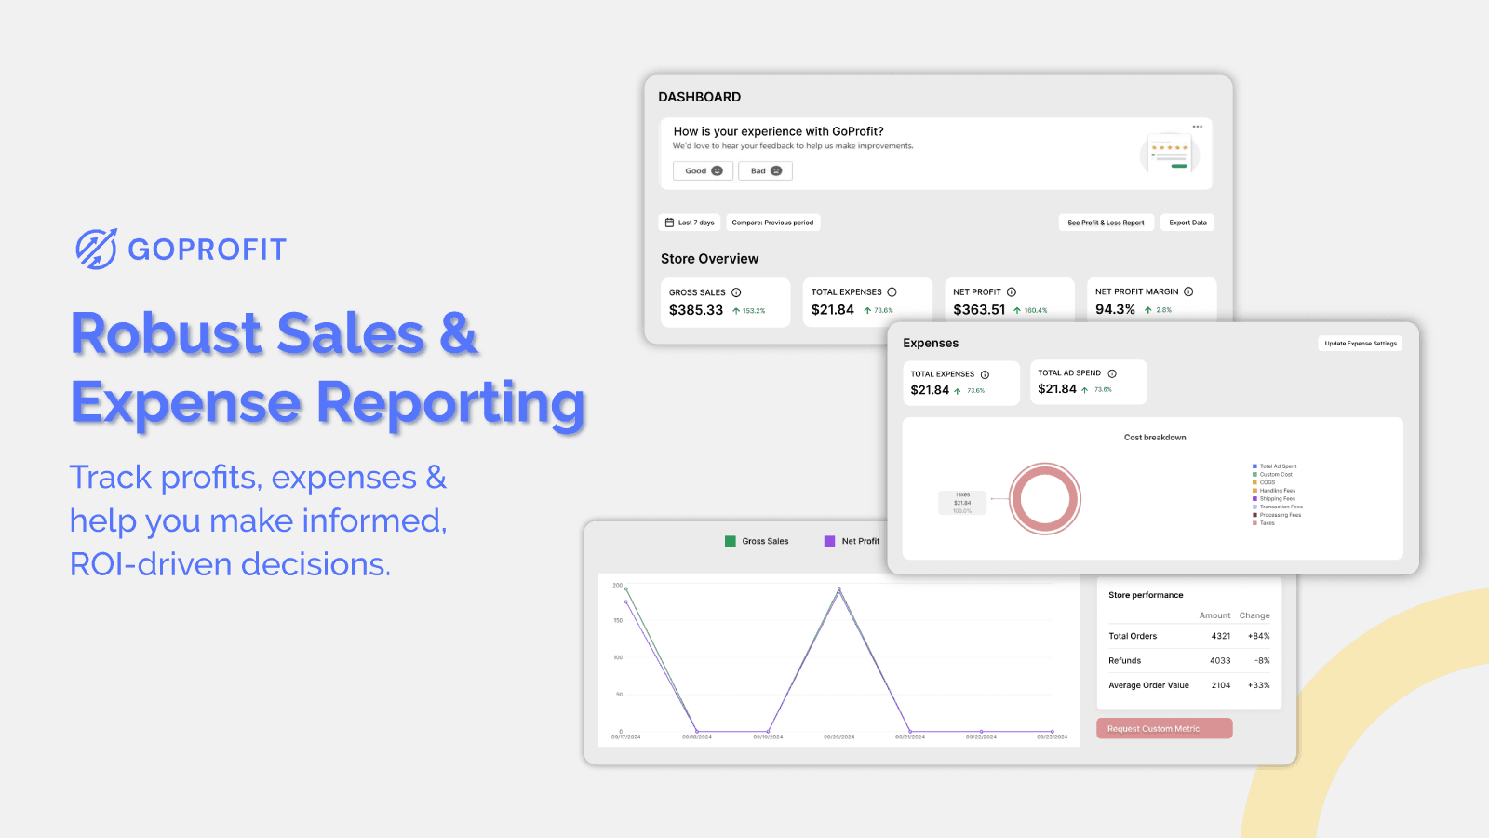Open the three-dot menu on the feedback card

(1198, 125)
